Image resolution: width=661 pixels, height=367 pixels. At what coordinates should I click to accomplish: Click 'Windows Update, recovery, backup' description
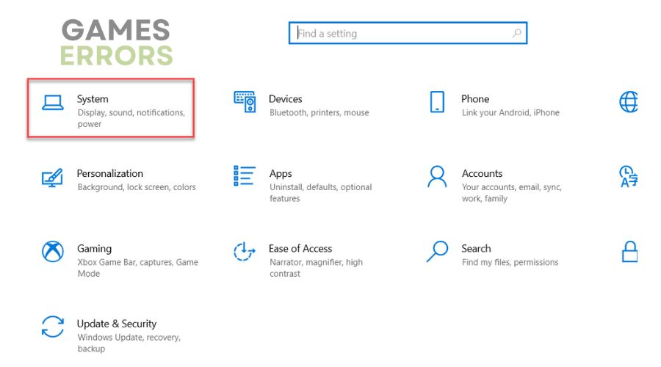tap(129, 343)
